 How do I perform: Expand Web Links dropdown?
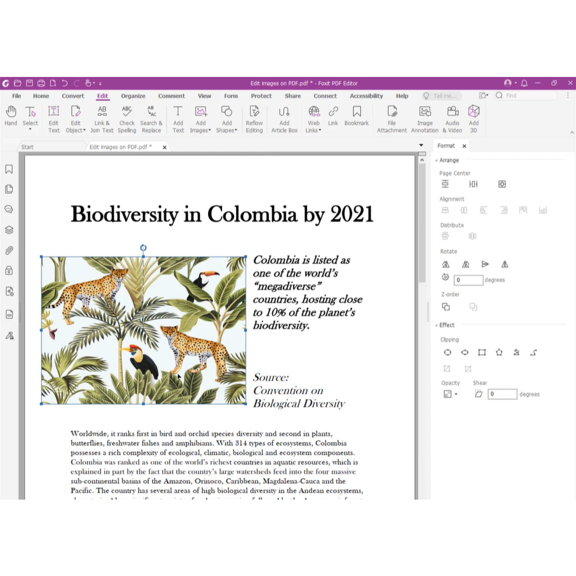[x=320, y=131]
